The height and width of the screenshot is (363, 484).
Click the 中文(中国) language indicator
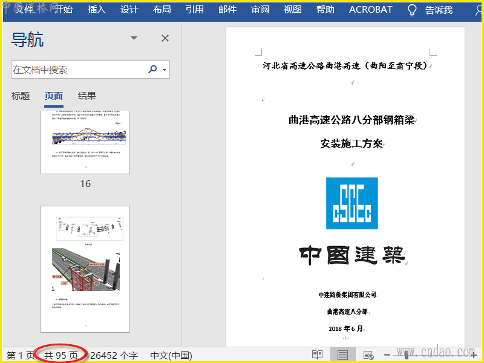(171, 355)
